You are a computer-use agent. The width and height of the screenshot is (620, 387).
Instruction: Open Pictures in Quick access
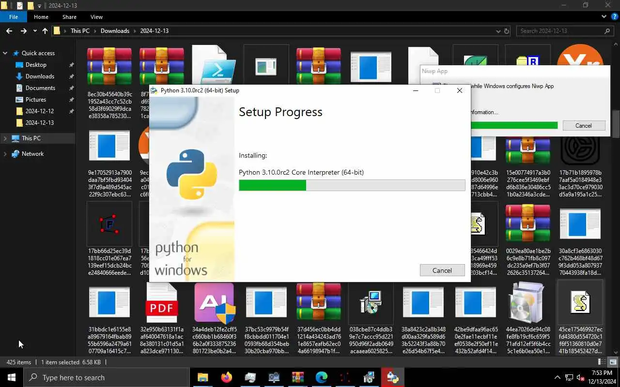(36, 100)
